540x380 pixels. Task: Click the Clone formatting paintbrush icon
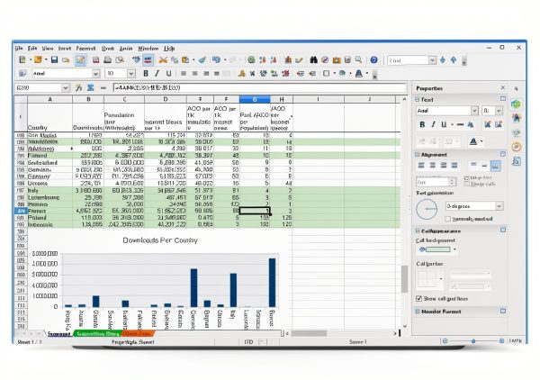coord(202,60)
